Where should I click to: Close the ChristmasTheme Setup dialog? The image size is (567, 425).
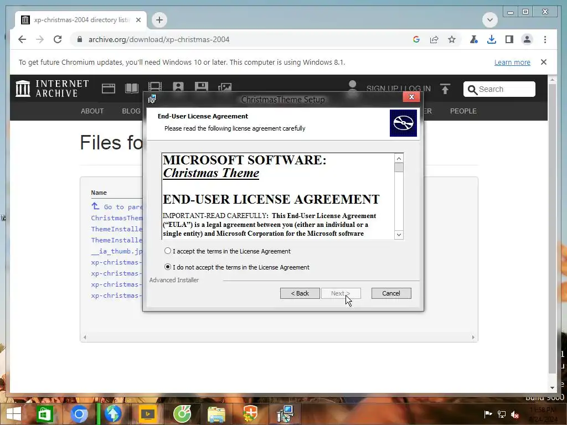pyautogui.click(x=411, y=97)
